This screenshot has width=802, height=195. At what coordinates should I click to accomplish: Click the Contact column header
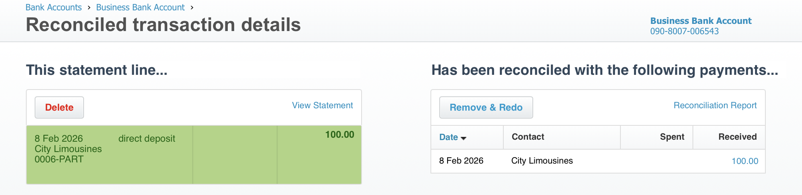528,137
